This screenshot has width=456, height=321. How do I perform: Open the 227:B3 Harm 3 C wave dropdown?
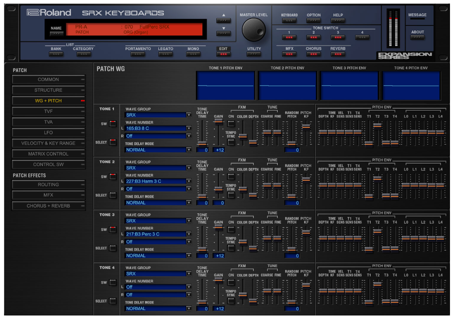[158, 181]
